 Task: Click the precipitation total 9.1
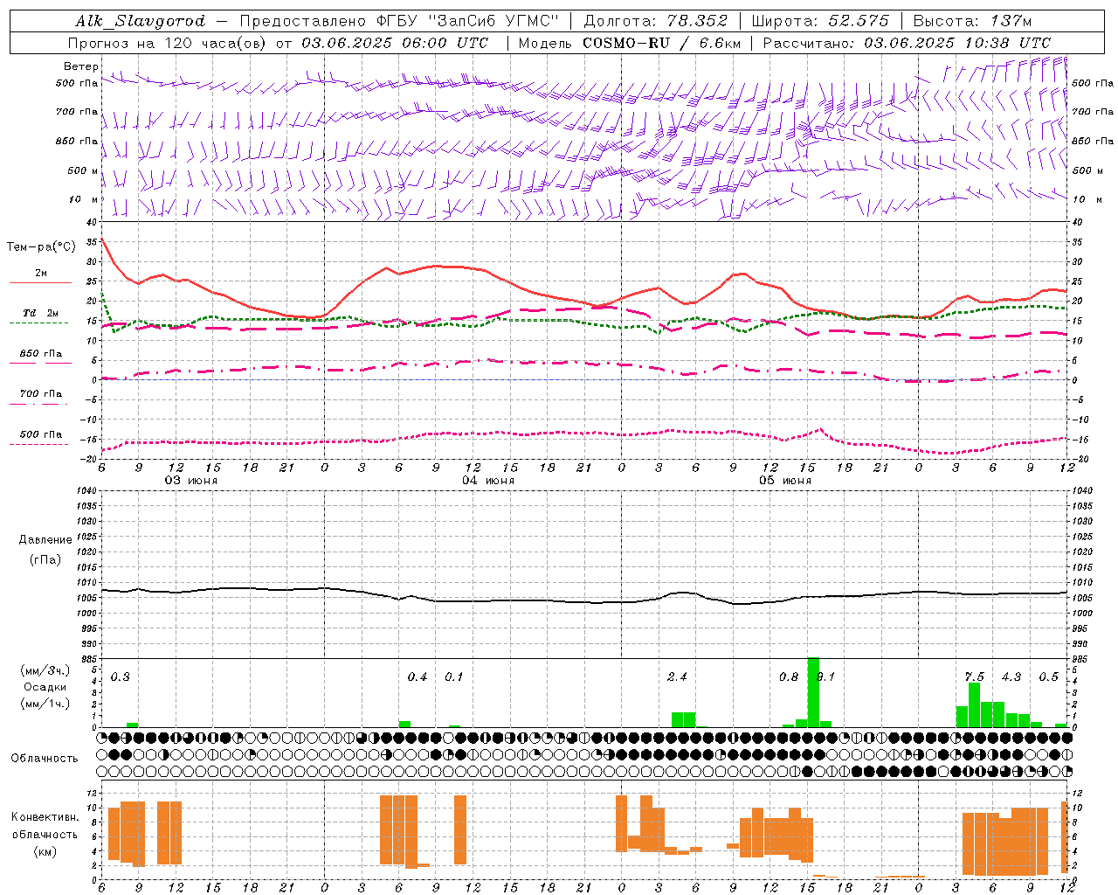tap(825, 676)
